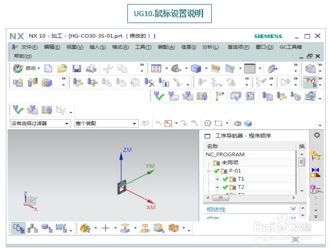Viewport: 331px width, 249px height.
Task: Click the Geometry View icon in bottom toolbar
Action: click(x=47, y=228)
